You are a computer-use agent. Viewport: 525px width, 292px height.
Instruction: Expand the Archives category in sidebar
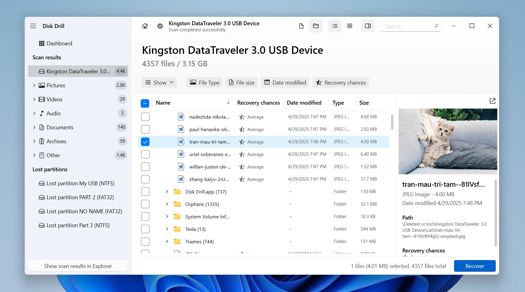coord(34,141)
